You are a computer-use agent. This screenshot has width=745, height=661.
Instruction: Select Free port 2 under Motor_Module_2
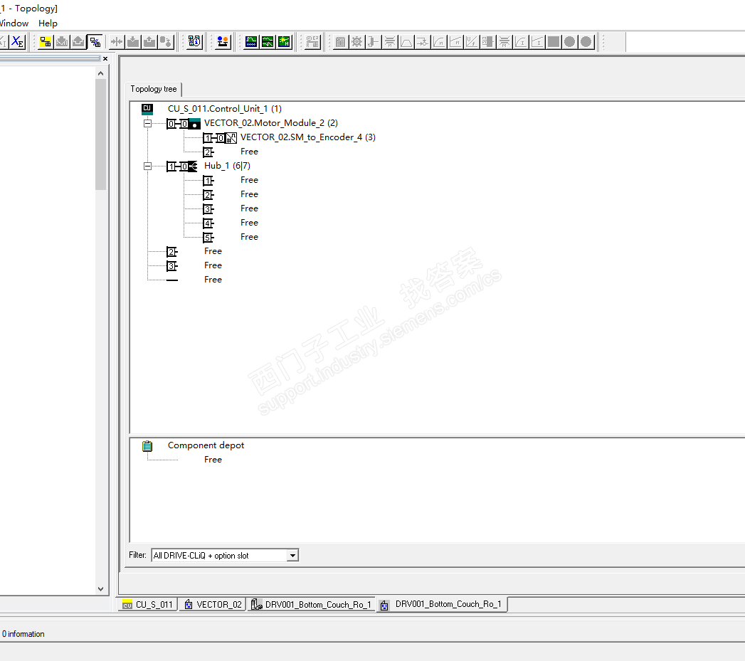[x=249, y=152]
